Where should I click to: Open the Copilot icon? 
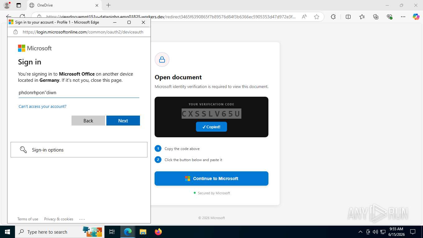tap(416, 17)
